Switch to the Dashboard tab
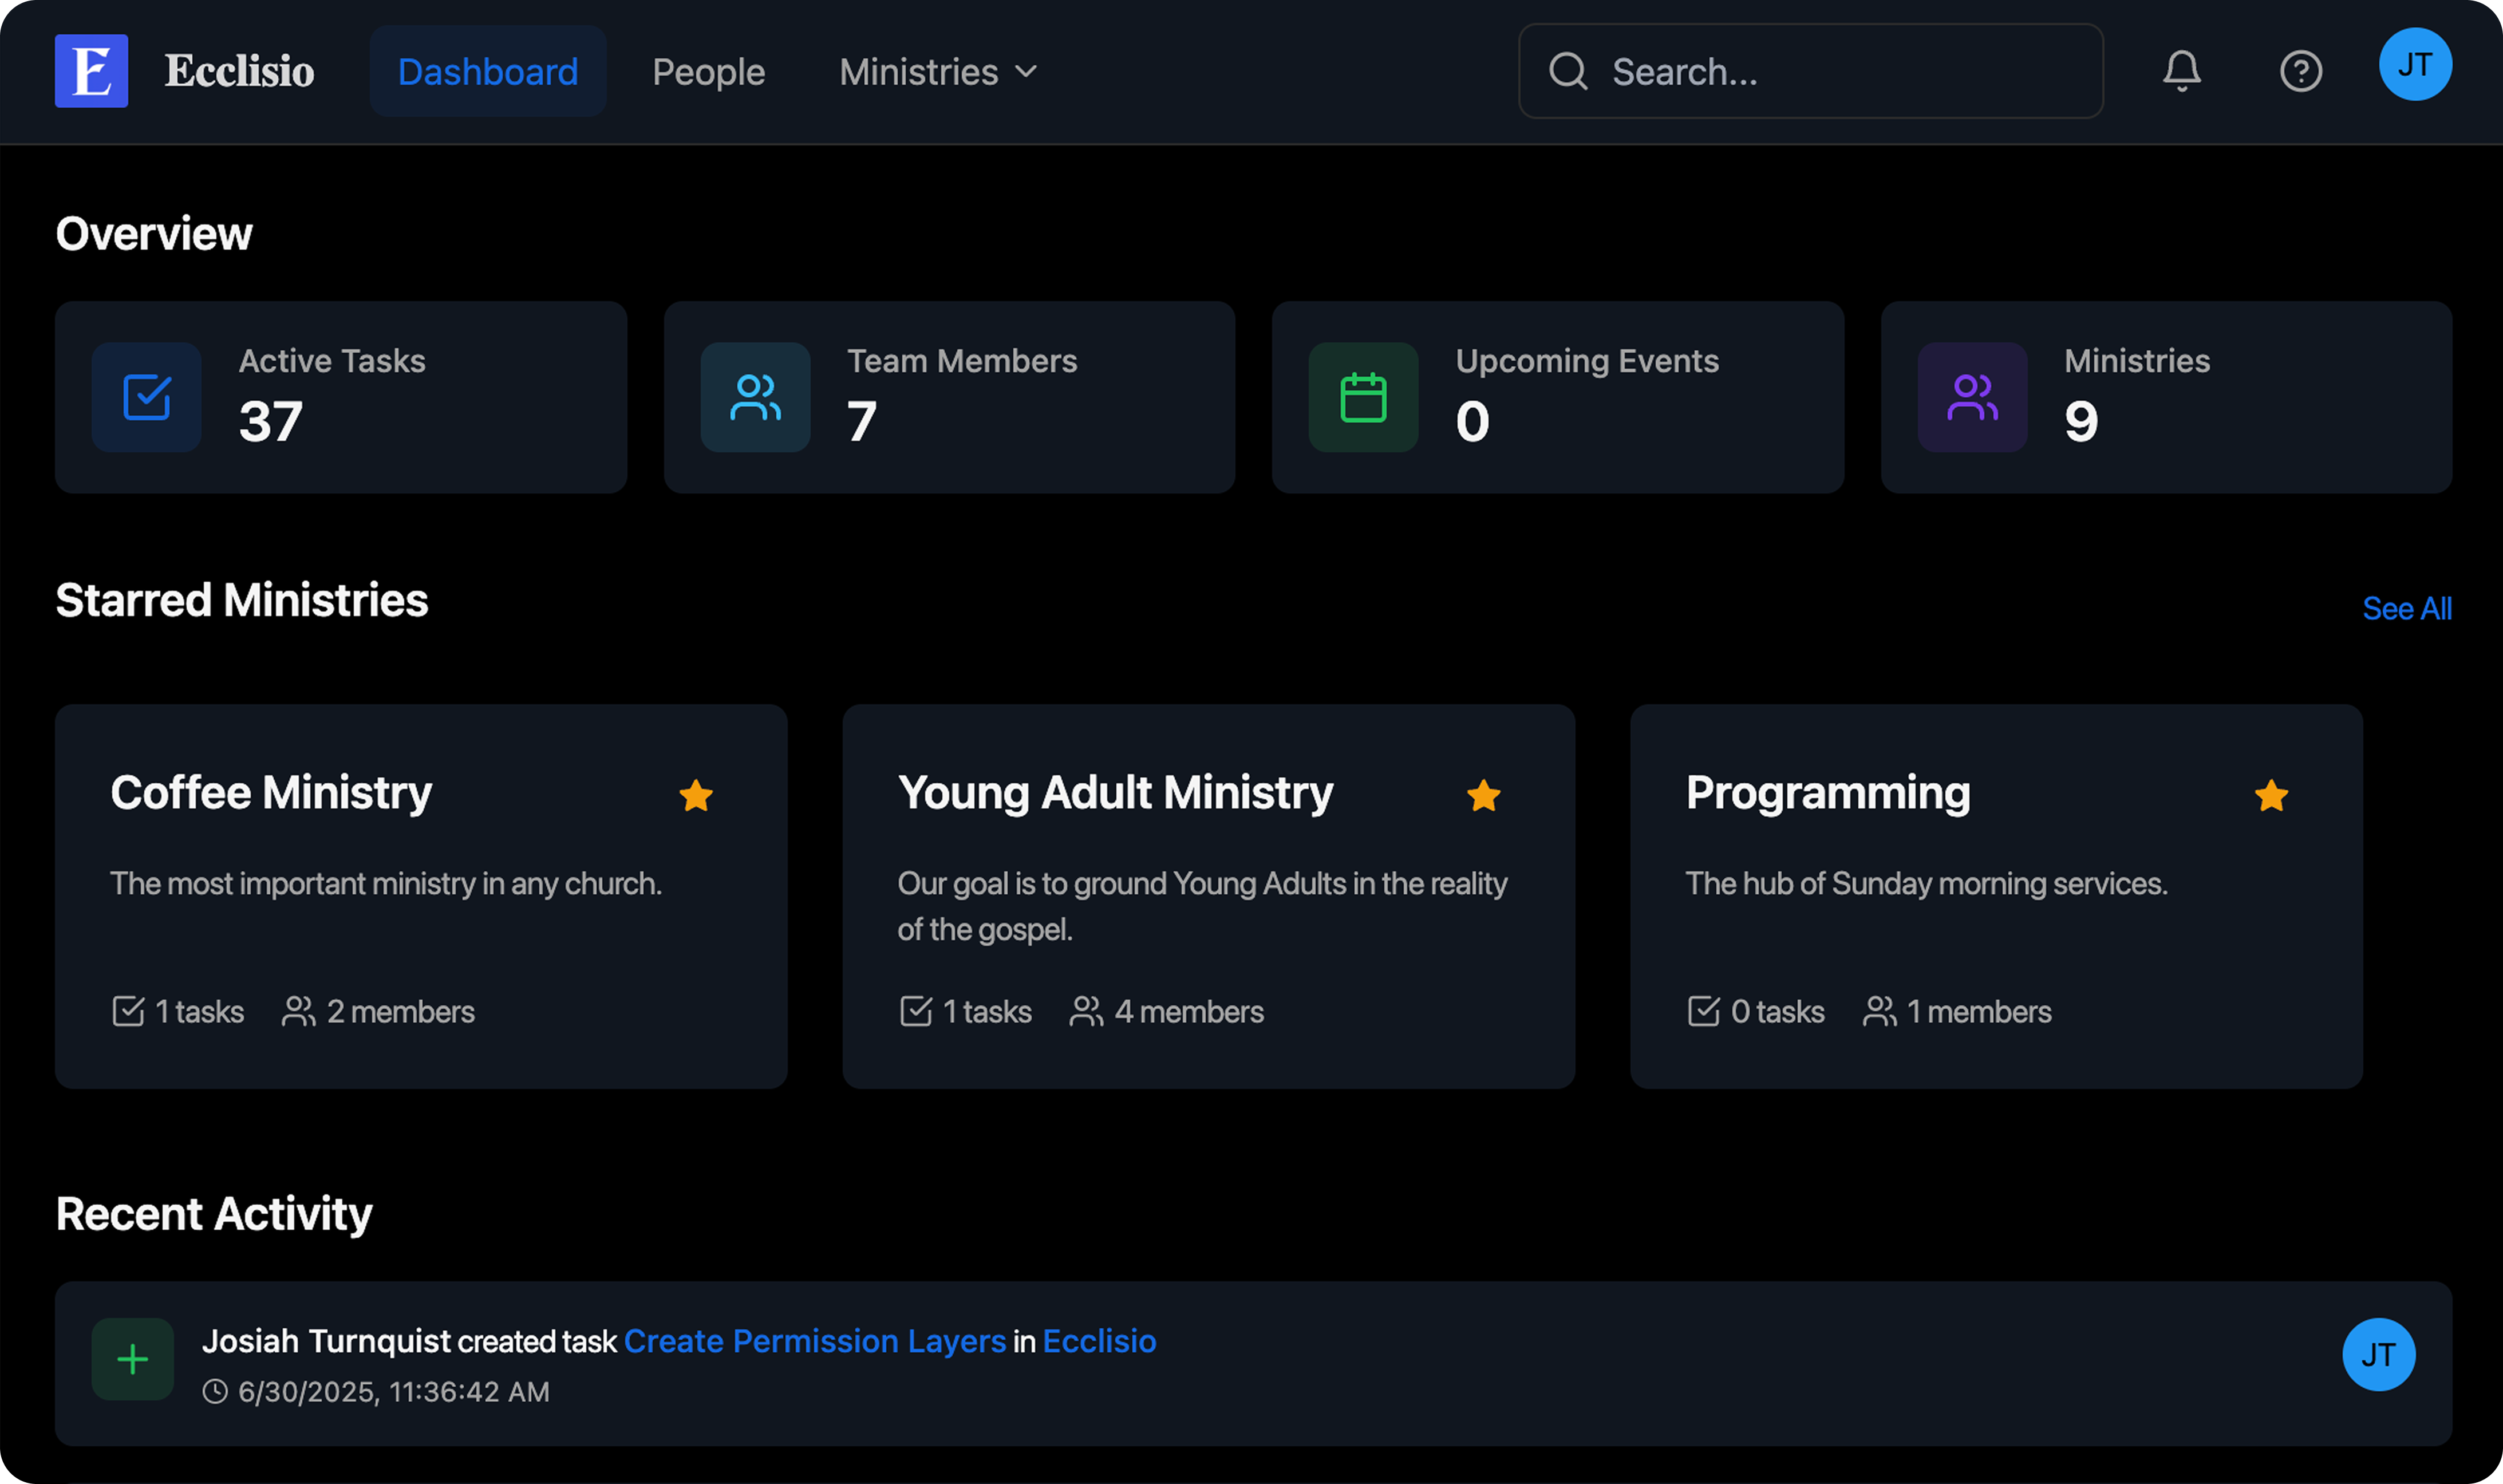Image resolution: width=2503 pixels, height=1484 pixels. tap(488, 72)
